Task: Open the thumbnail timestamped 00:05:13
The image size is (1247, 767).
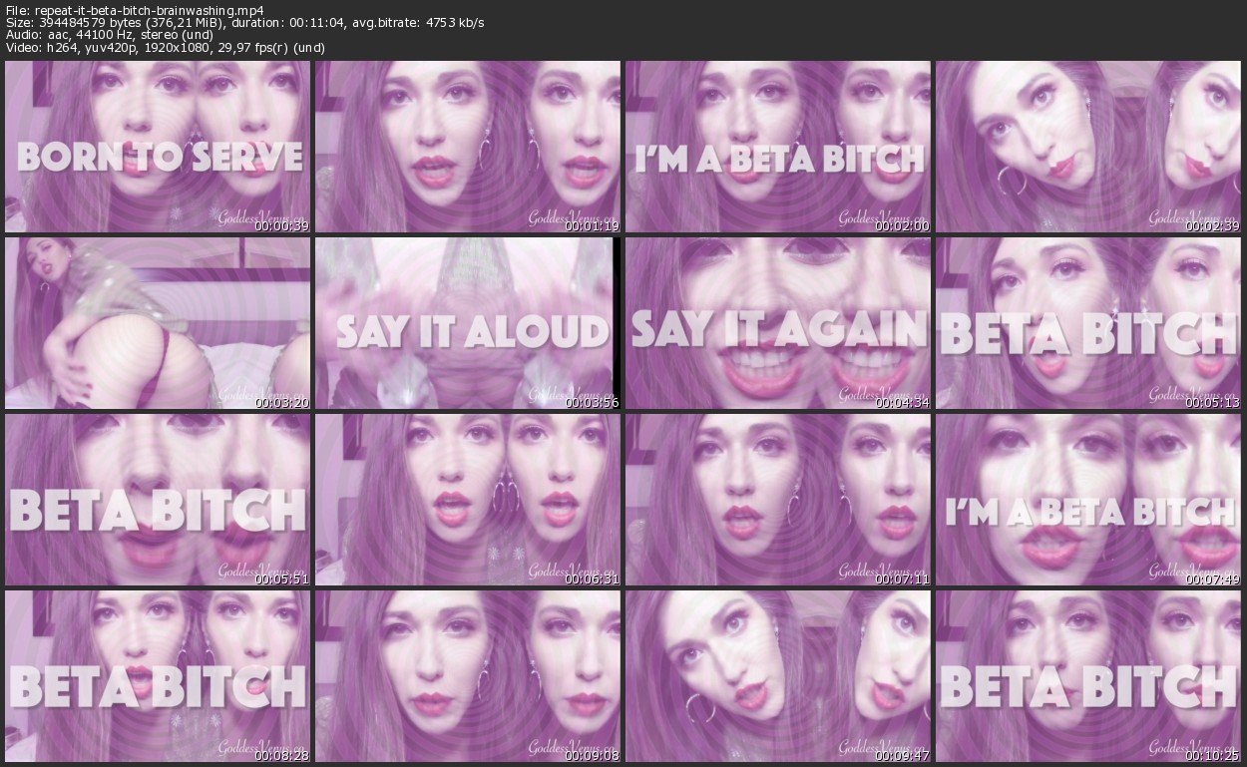Action: pyautogui.click(x=1087, y=322)
